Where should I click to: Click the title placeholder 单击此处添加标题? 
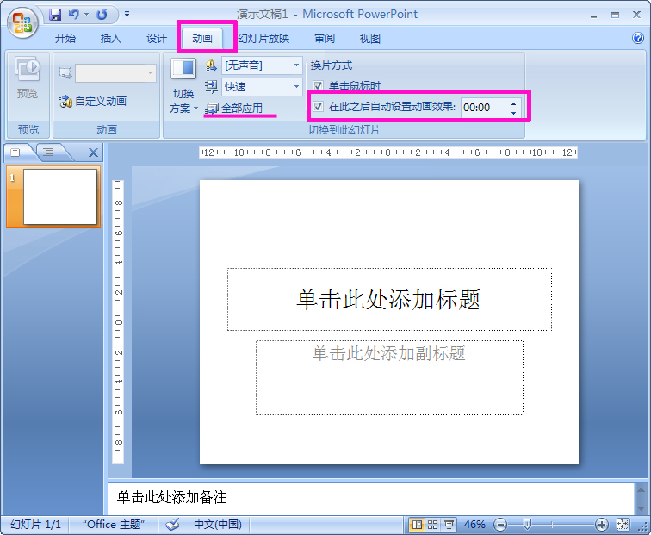(x=389, y=299)
